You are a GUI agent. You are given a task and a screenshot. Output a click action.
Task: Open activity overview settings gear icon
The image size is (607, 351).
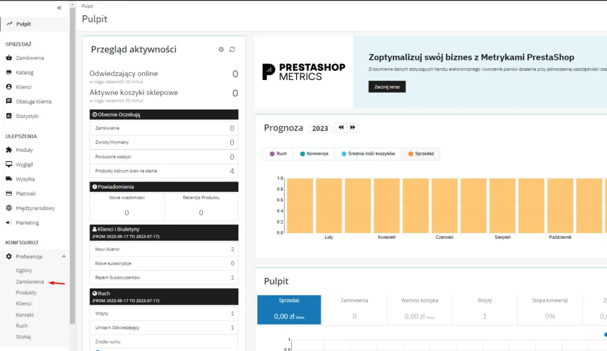221,50
